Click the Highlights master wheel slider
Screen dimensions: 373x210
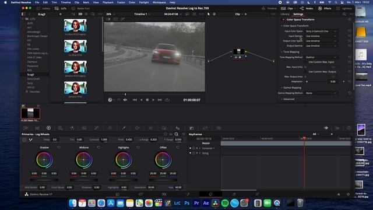pyautogui.click(x=123, y=180)
